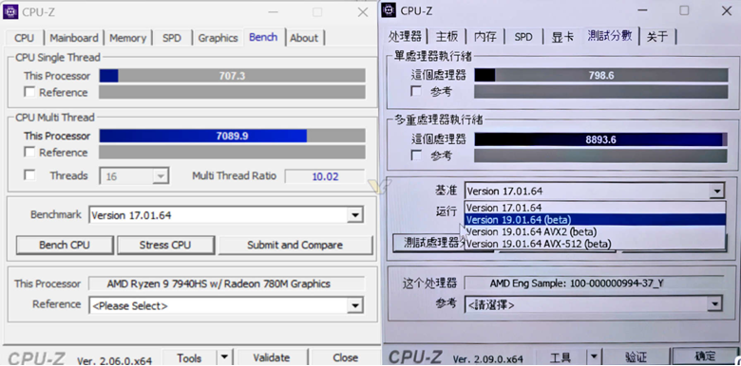Choose Version 19.01.64 AVX-512 (beta) option

(595, 244)
